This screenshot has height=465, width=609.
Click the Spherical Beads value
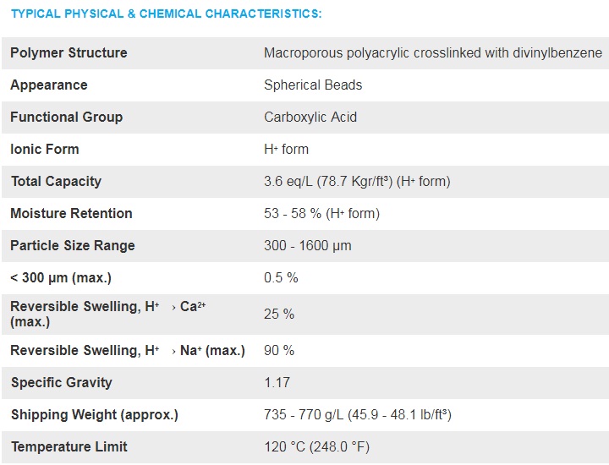(x=313, y=85)
